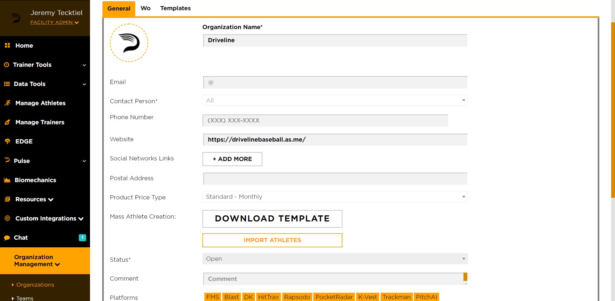Open the Teams submenu link

25,298
